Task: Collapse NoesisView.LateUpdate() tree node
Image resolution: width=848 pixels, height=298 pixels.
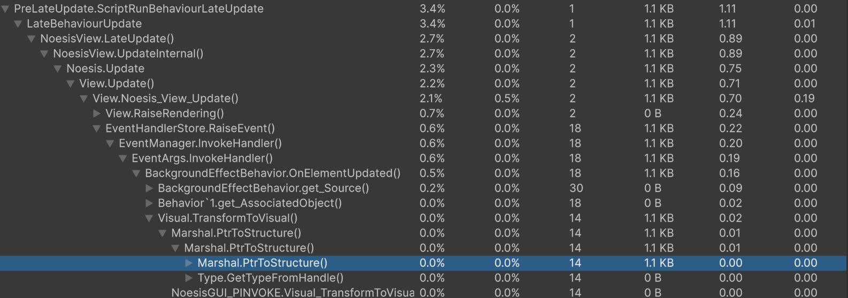Action: click(31, 39)
